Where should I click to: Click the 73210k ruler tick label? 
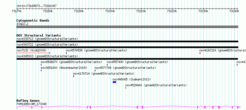[141, 11]
